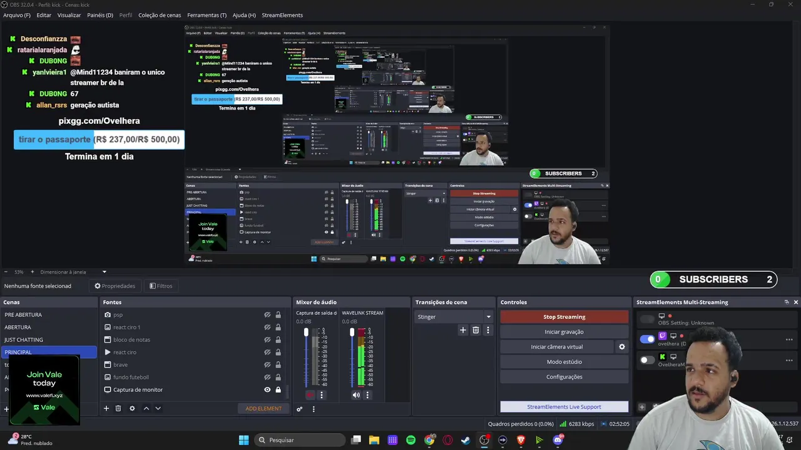
Task: Open the Coleção de cenas menu
Action: pos(160,15)
